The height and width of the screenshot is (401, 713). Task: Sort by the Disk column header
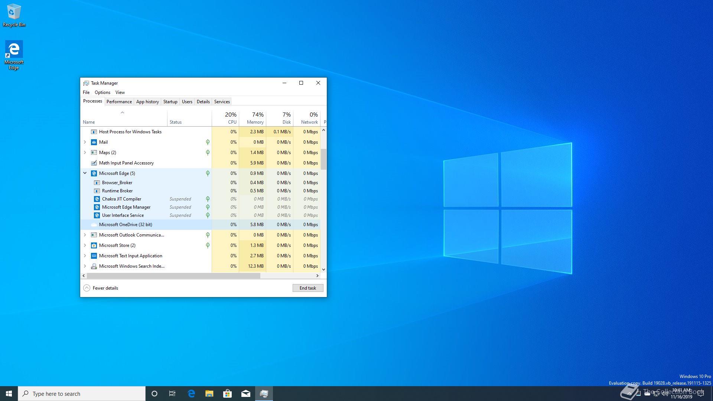point(280,118)
